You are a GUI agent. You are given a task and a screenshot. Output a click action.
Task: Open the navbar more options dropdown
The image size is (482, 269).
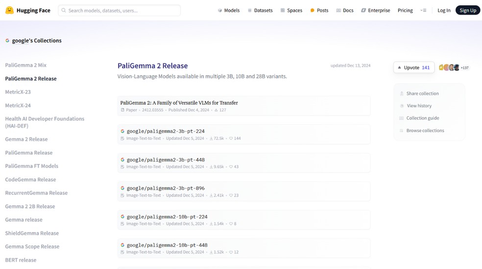tap(423, 10)
